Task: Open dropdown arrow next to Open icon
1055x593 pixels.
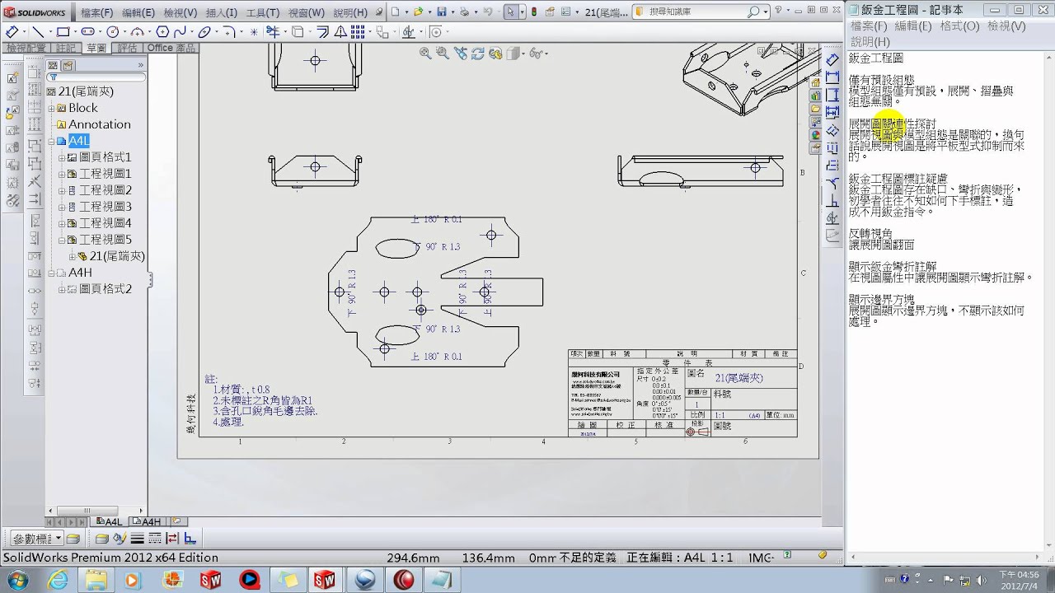Action: click(x=429, y=12)
